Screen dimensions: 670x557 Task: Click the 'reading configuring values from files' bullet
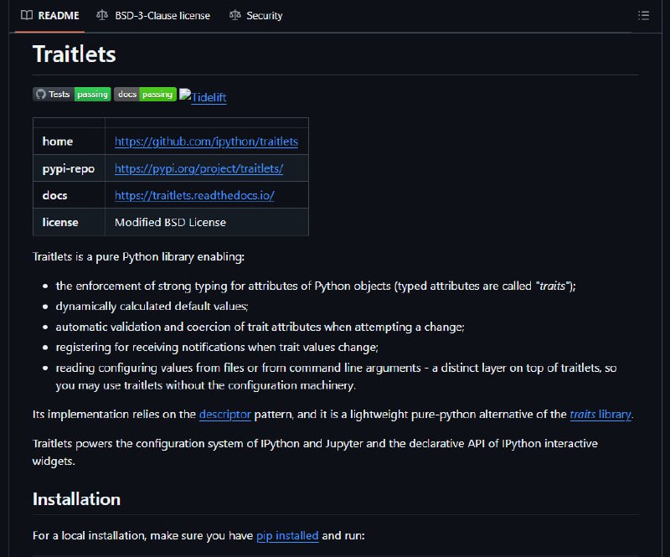pyautogui.click(x=336, y=377)
